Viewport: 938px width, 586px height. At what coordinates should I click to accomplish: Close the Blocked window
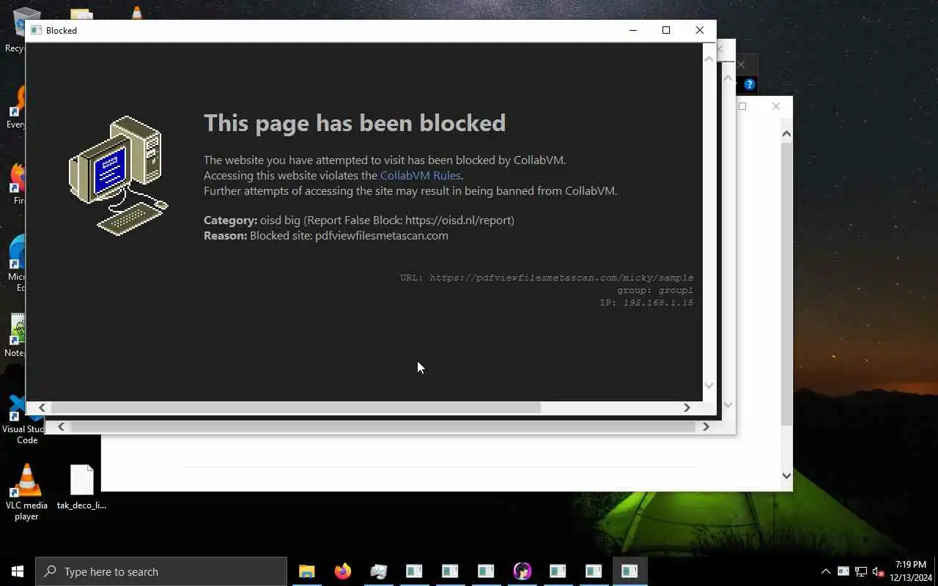pyautogui.click(x=700, y=30)
